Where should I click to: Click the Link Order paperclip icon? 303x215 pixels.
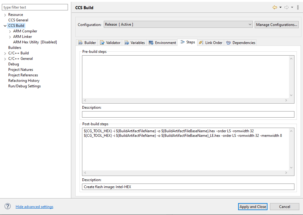click(201, 42)
